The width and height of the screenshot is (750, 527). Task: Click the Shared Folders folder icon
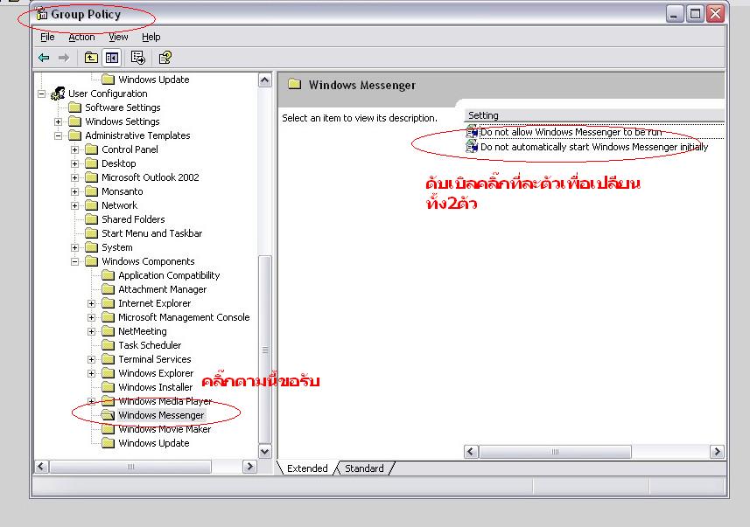(91, 219)
